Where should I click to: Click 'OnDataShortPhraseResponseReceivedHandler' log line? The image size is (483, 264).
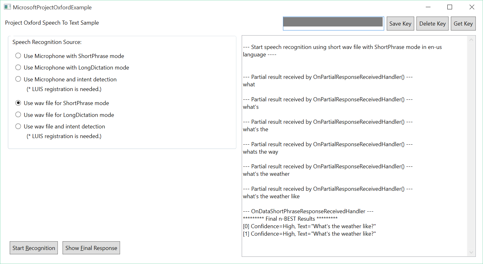tap(308, 211)
